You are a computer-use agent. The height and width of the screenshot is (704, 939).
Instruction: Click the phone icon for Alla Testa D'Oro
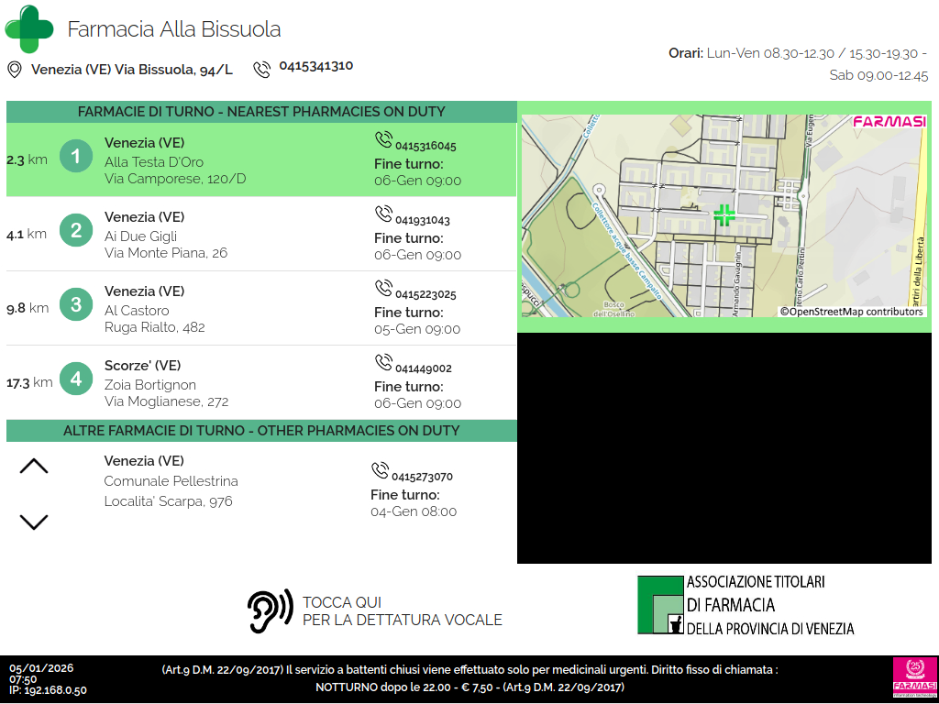[383, 140]
